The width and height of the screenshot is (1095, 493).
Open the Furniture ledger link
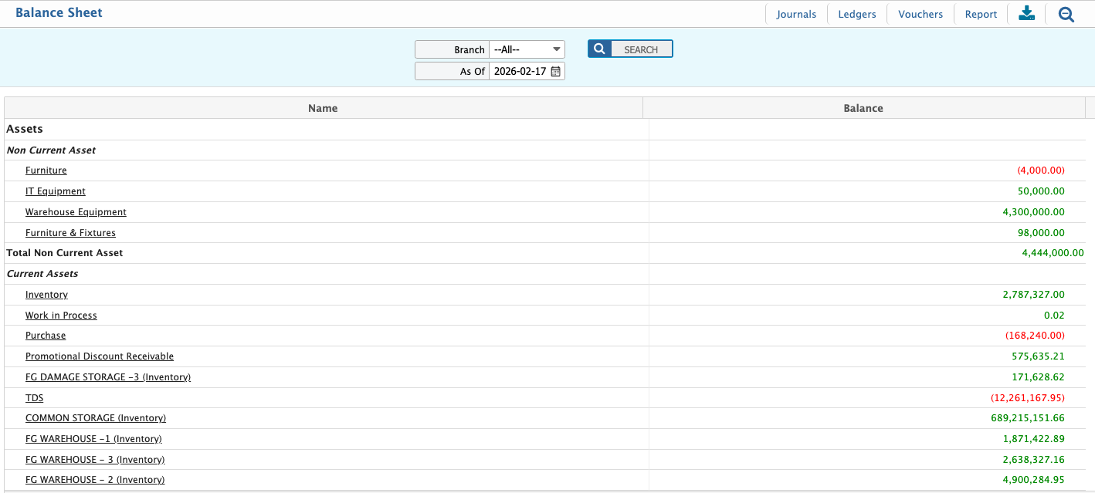46,170
